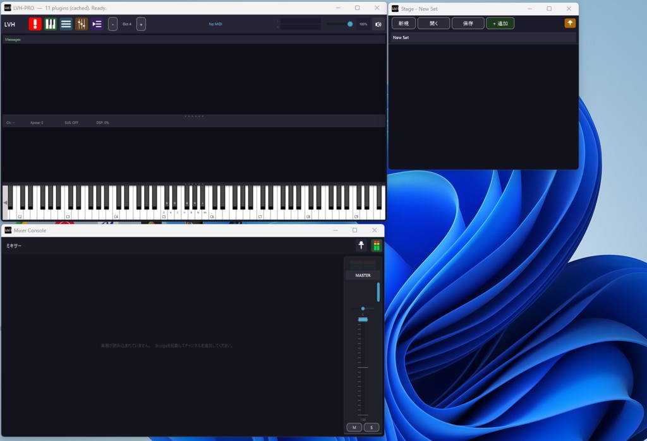Click the main volume slider knob
This screenshot has height=441, width=647.
coord(350,25)
